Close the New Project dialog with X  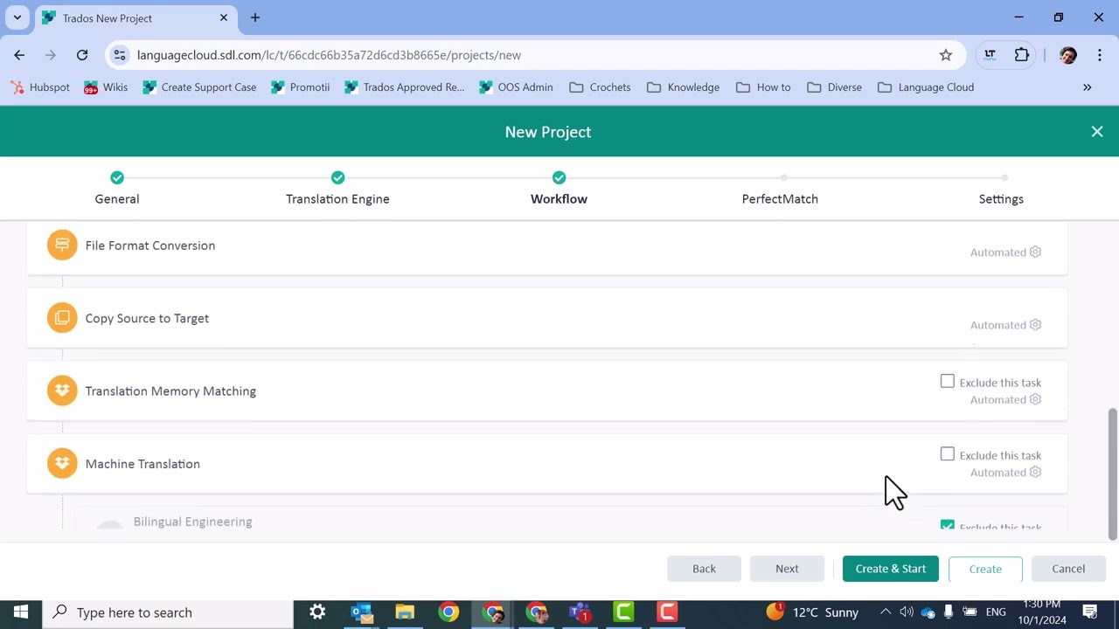1097,132
